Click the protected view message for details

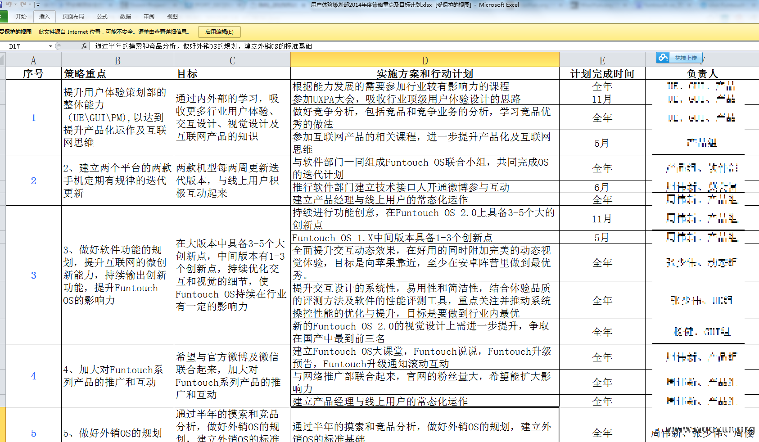[x=114, y=32]
